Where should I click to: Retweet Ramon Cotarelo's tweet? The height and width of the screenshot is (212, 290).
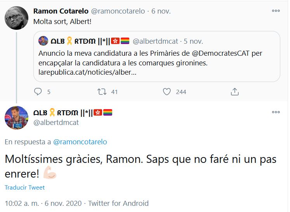102,92
